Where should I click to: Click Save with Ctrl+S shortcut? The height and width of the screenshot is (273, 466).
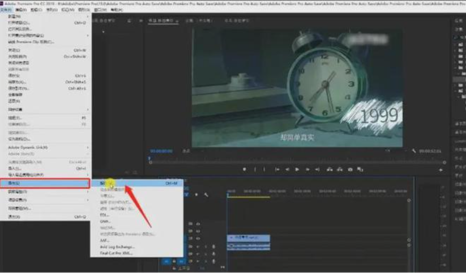[46, 76]
